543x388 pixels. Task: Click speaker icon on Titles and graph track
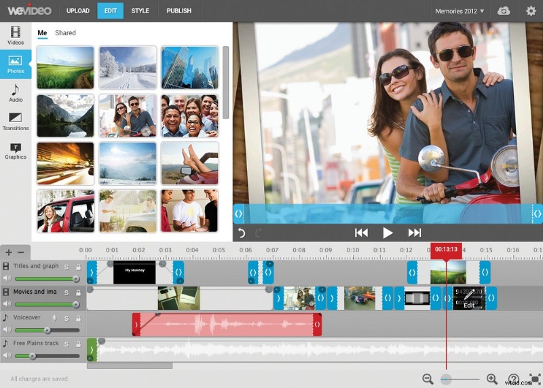[7, 278]
